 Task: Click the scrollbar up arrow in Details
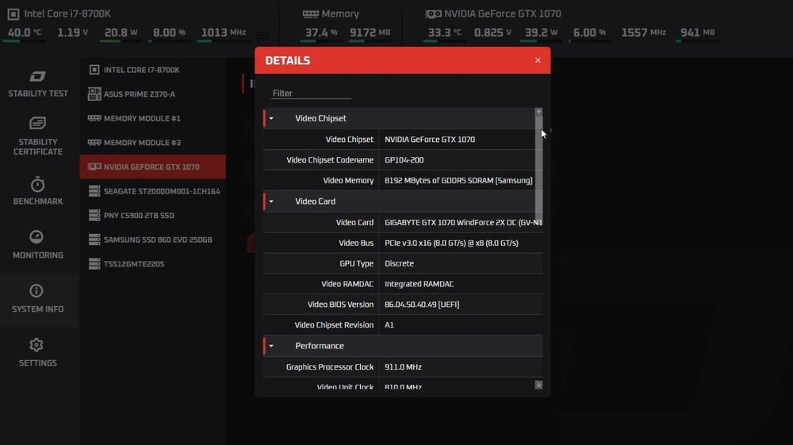pyautogui.click(x=538, y=112)
